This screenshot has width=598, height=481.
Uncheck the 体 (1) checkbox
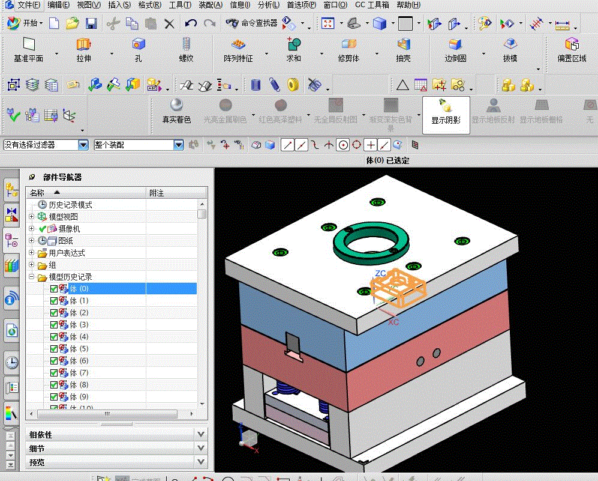tap(54, 301)
